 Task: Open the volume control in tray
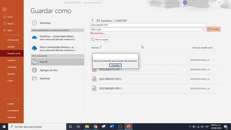202,127
